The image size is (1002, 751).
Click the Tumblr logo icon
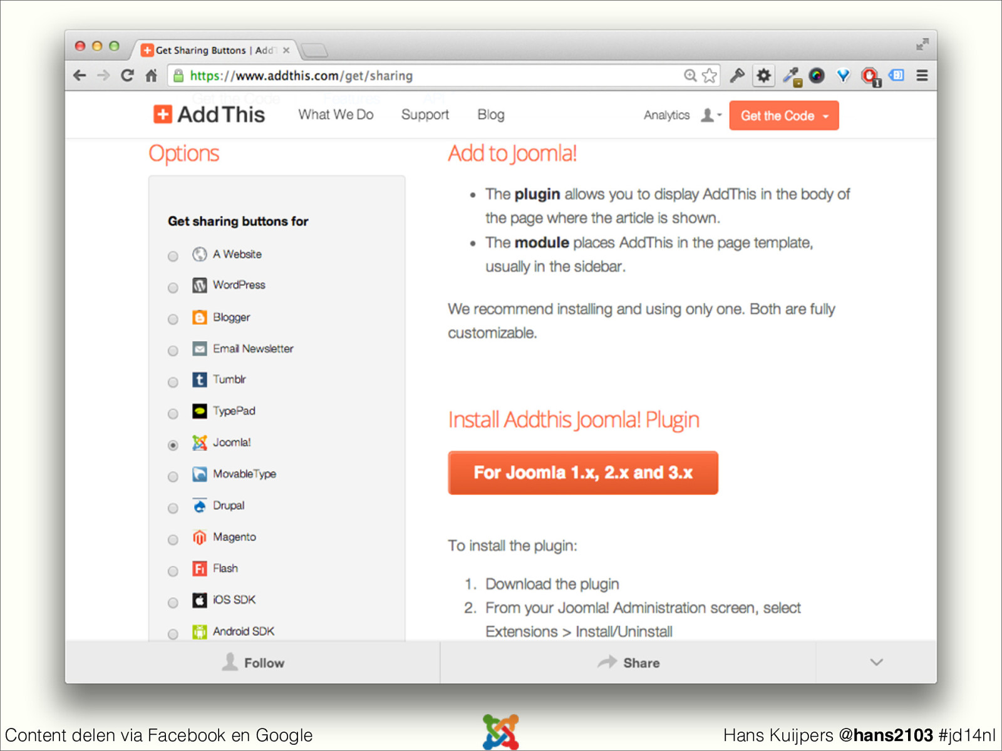click(199, 380)
